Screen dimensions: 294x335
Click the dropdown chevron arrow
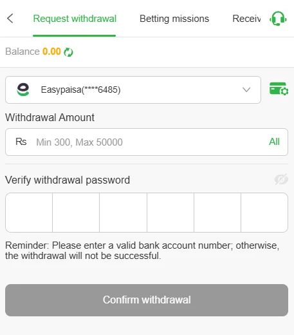tap(246, 90)
